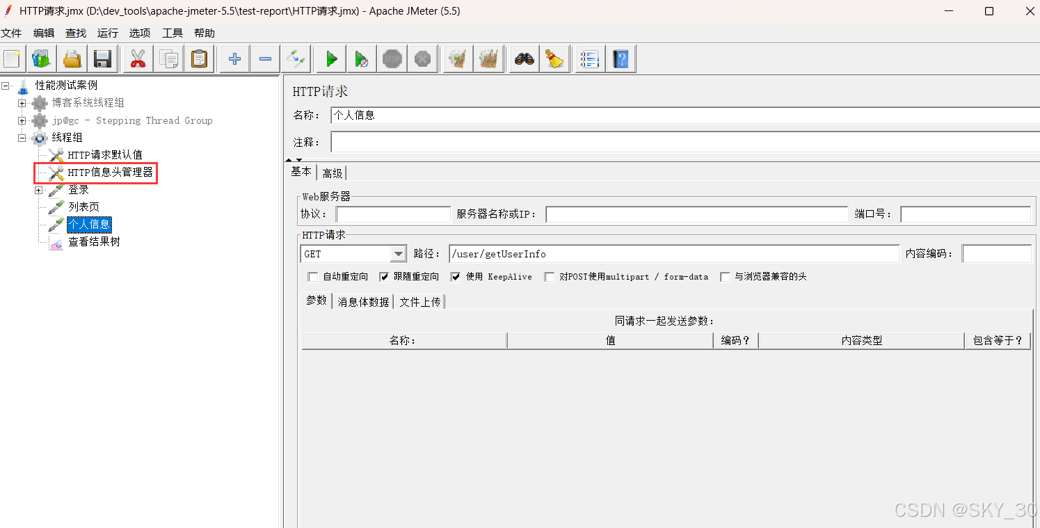Viewport: 1040px width, 528px height.
Task: Select the 登录 tree item
Action: (x=78, y=190)
